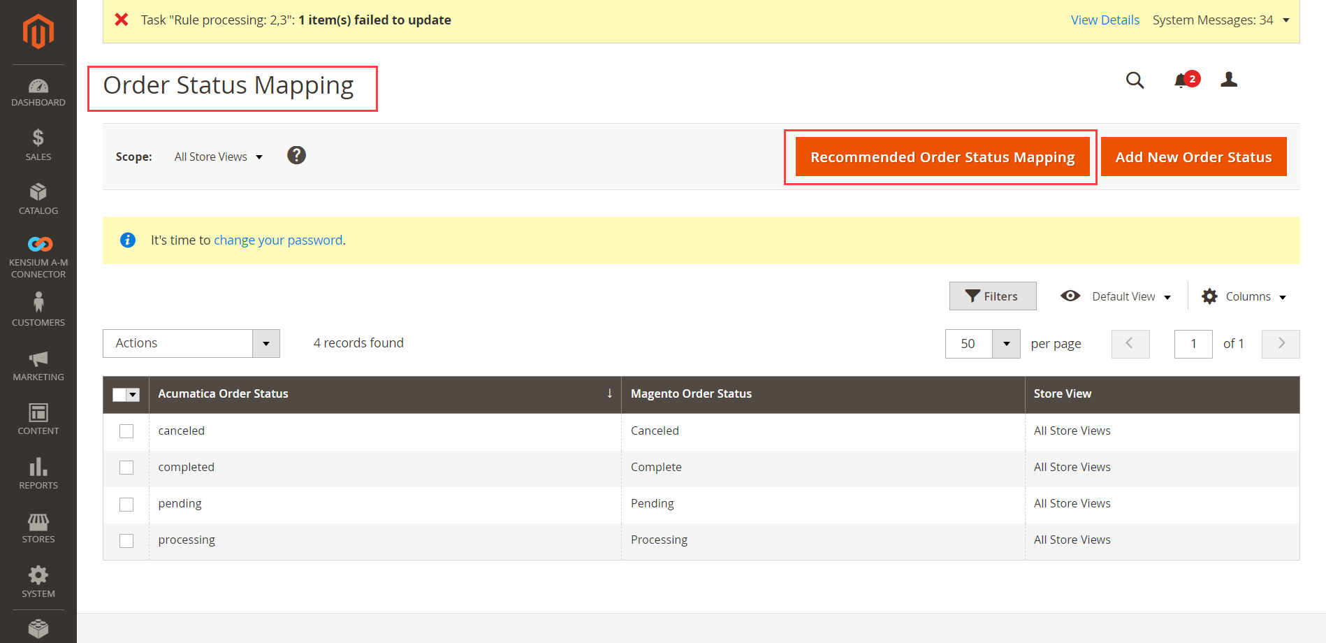The height and width of the screenshot is (643, 1326).
Task: Click the Magento logo icon
Action: [x=38, y=31]
